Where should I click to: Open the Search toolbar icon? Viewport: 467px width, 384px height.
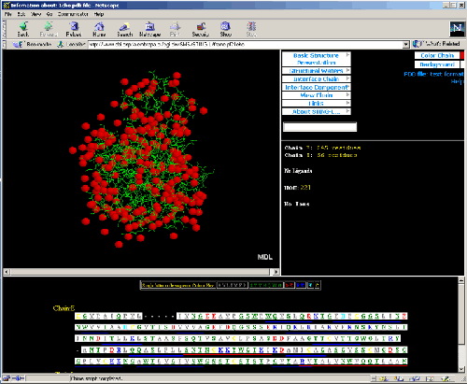point(124,26)
